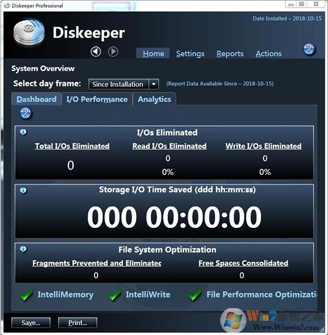Click the Date Installed 2018-10-15 text
The height and width of the screenshot is (335, 328).
(x=287, y=19)
